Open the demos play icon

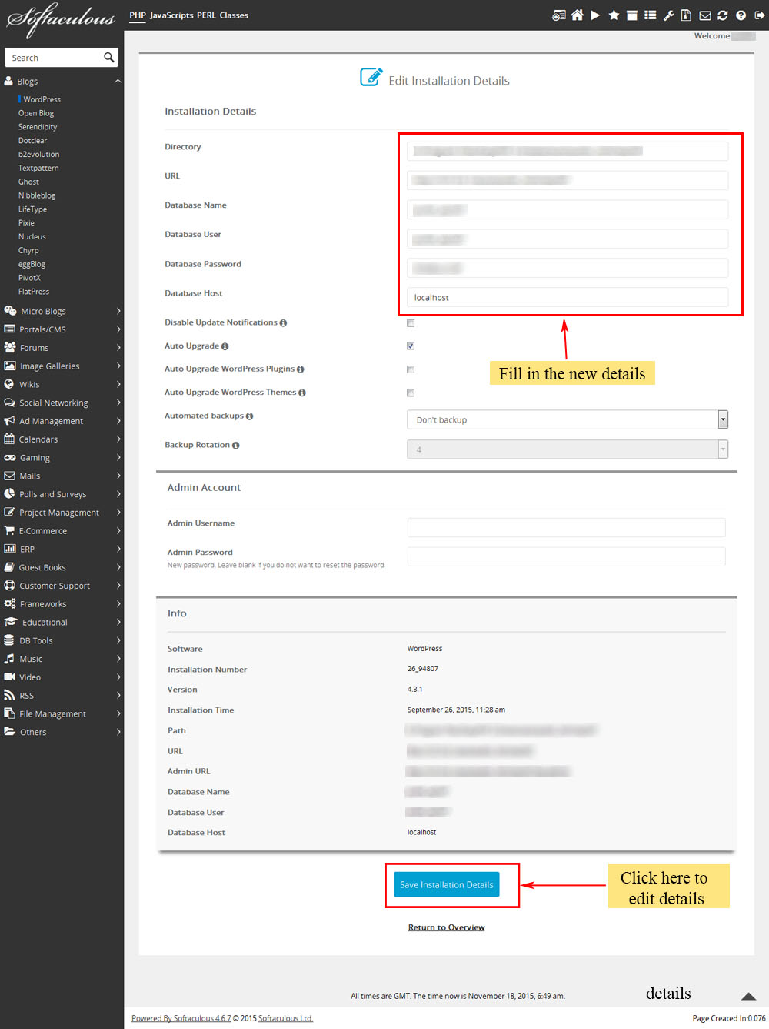[595, 15]
